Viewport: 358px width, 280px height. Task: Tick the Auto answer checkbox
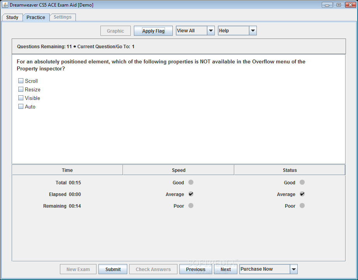click(x=21, y=106)
